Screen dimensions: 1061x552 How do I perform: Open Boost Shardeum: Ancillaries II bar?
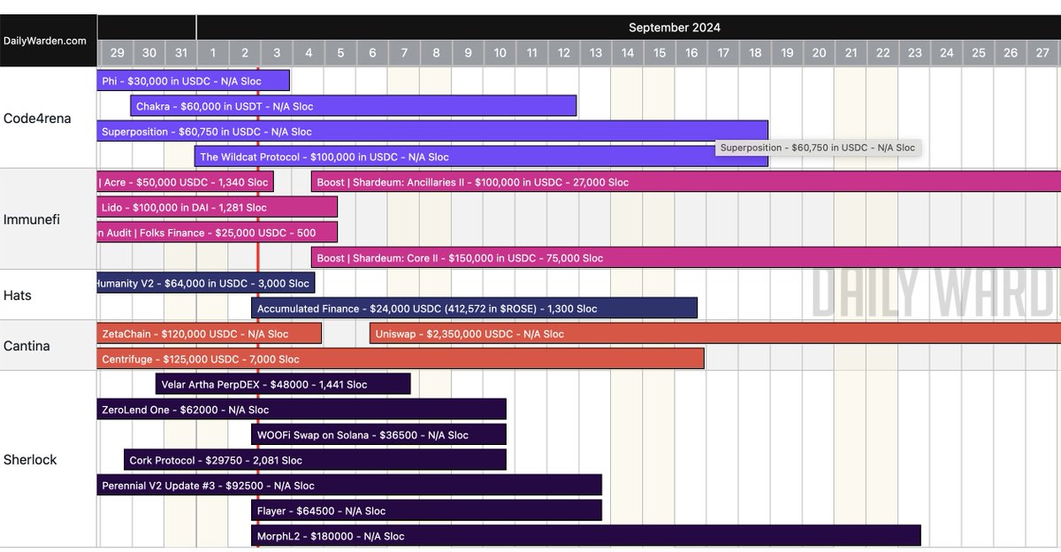tap(686, 182)
